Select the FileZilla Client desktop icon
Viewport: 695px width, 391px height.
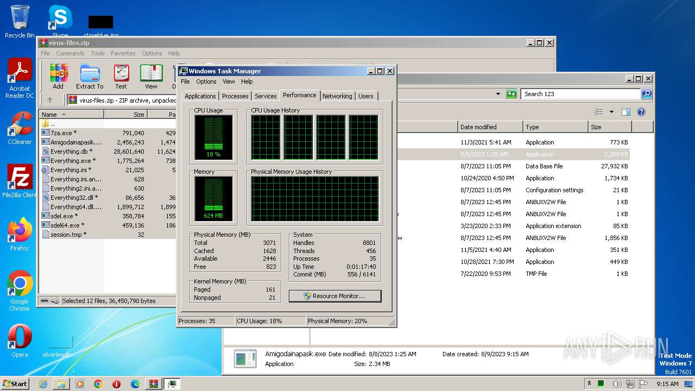coord(20,181)
